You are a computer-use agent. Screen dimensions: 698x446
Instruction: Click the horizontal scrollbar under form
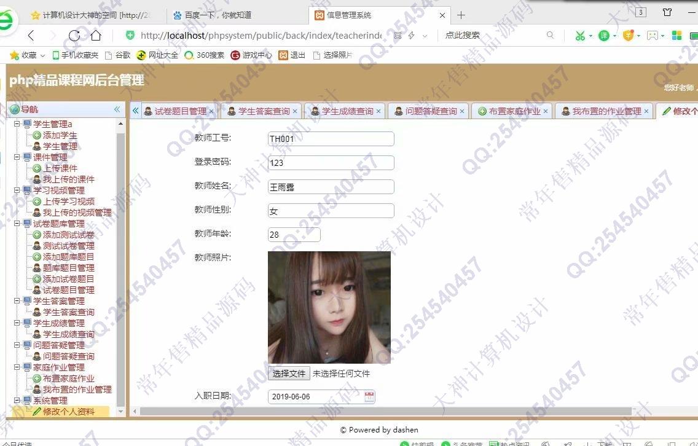385,411
